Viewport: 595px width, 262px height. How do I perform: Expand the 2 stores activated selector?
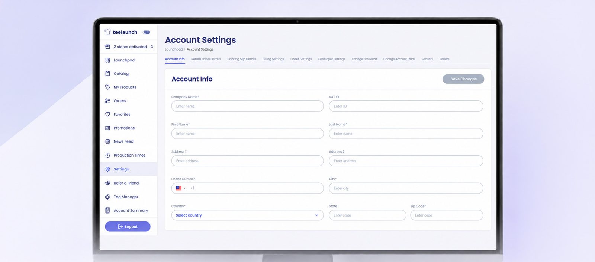click(129, 47)
